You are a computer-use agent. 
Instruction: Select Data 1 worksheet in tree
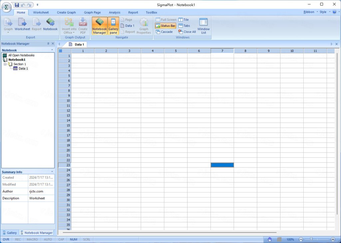point(23,68)
